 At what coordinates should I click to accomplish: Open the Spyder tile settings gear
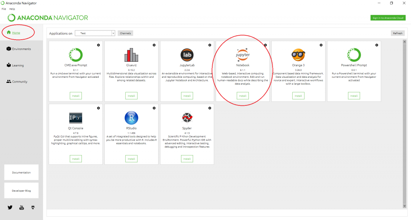pyautogui.click(x=210, y=108)
